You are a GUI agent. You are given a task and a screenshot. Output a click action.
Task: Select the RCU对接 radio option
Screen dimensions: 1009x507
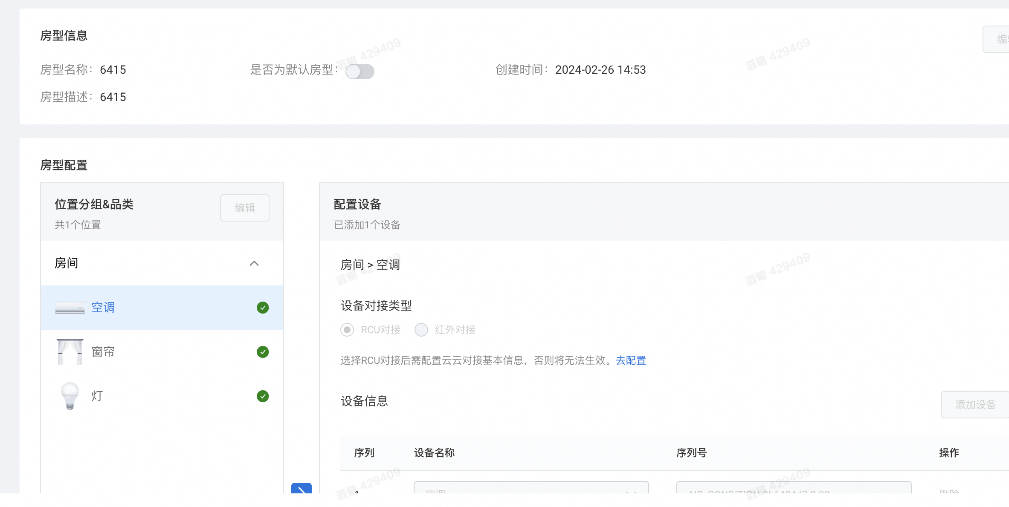[347, 330]
